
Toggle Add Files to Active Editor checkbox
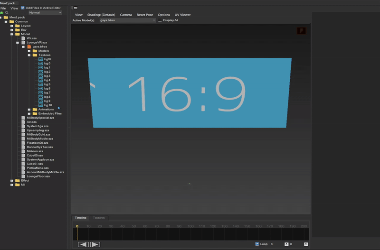(23, 8)
